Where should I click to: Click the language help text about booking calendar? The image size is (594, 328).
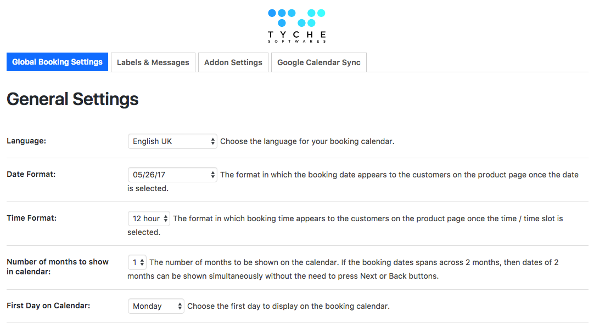pos(307,141)
